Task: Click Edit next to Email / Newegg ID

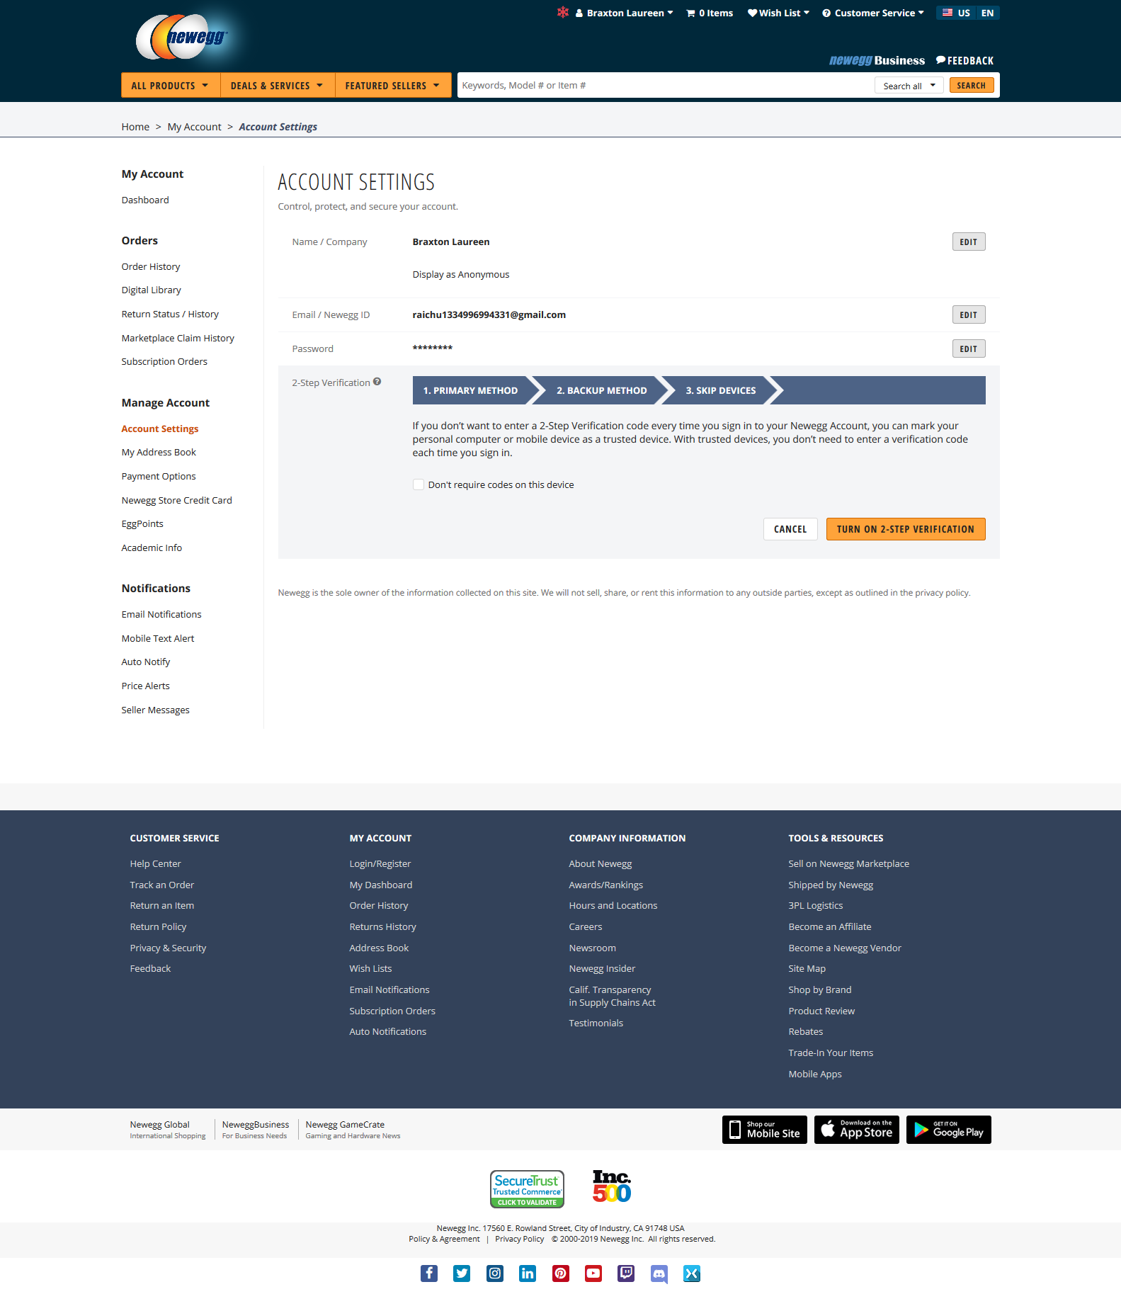Action: [969, 314]
